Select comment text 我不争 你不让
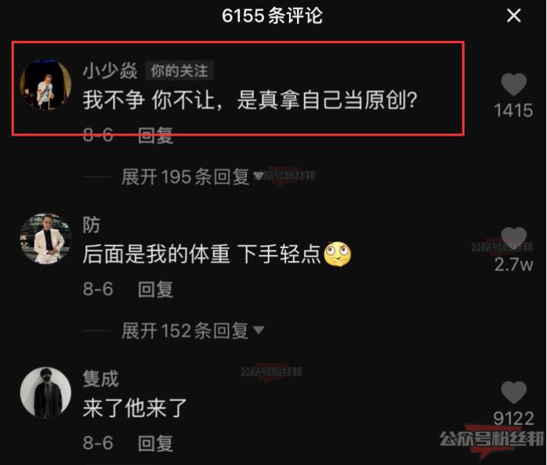The image size is (547, 465). click(x=148, y=100)
